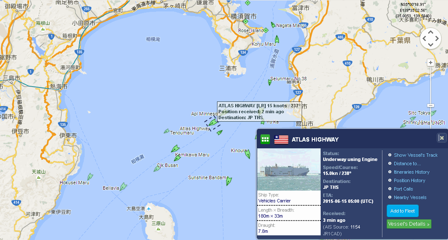Click the Hokusei Maru vessel marker
Image resolution: width=448 pixels, height=240 pixels.
click(x=90, y=177)
